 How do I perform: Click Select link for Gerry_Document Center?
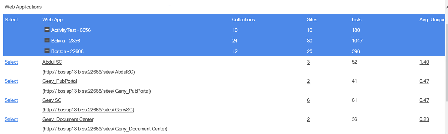coord(11,120)
